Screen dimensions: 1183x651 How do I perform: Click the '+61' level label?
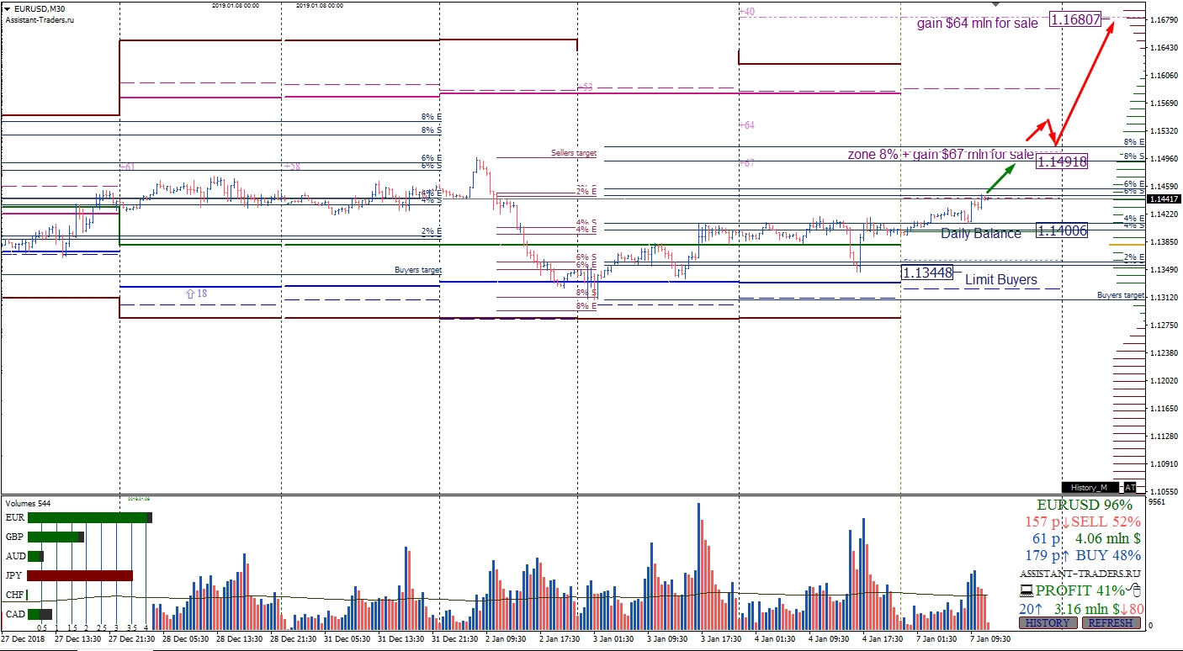tap(129, 167)
